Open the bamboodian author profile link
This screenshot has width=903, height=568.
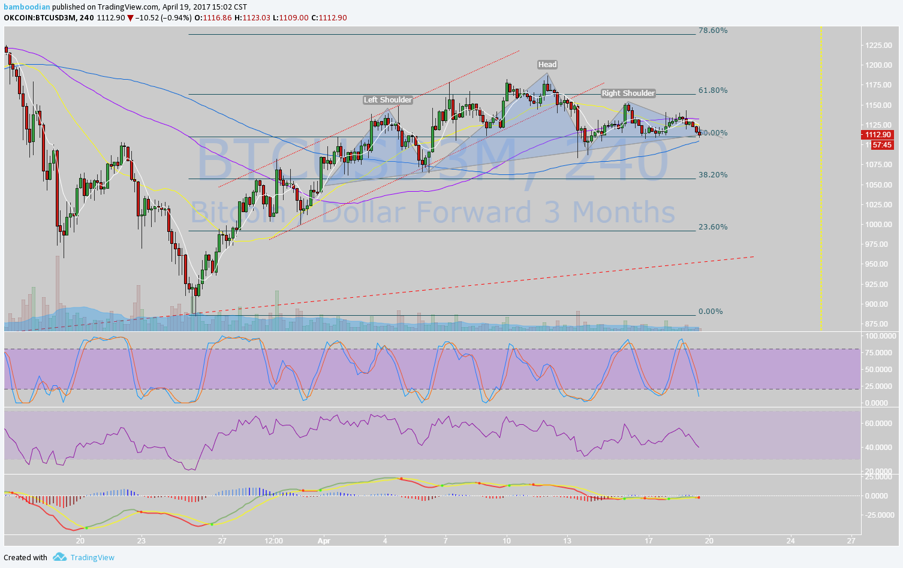(x=27, y=7)
